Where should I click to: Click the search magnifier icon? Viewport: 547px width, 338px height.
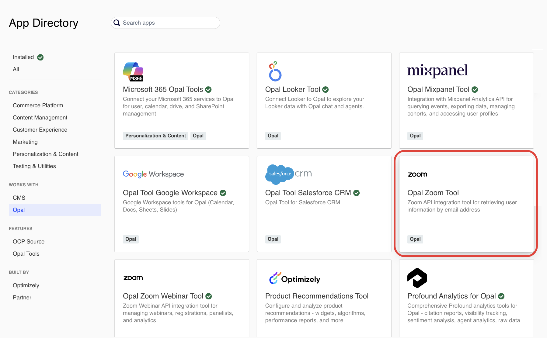(x=117, y=23)
